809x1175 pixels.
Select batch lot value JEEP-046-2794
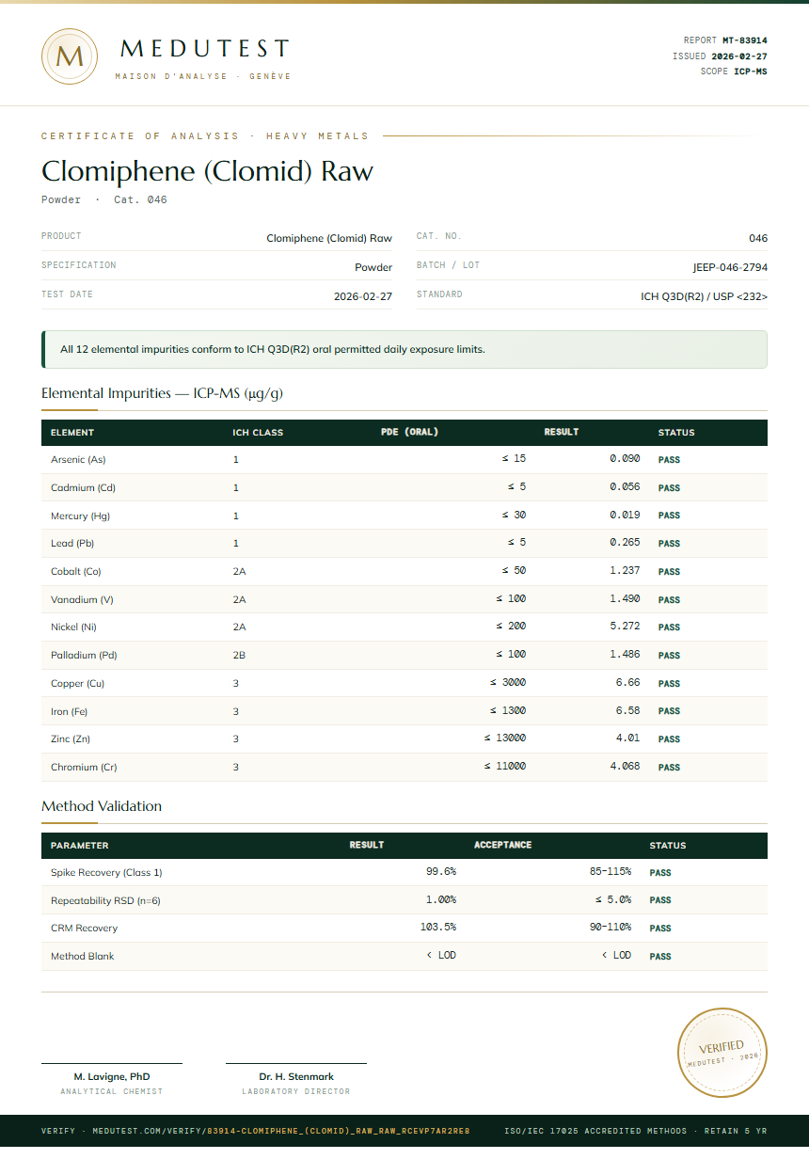click(730, 267)
